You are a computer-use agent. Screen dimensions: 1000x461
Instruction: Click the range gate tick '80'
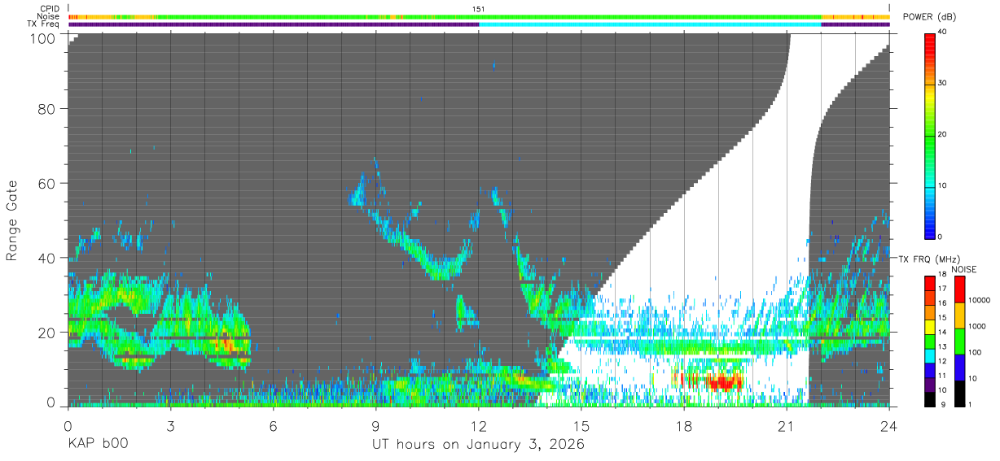pyautogui.click(x=46, y=109)
